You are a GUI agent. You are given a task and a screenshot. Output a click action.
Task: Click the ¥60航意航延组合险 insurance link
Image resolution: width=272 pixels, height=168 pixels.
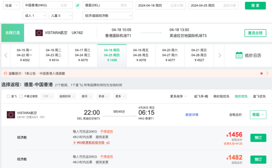tap(92, 143)
